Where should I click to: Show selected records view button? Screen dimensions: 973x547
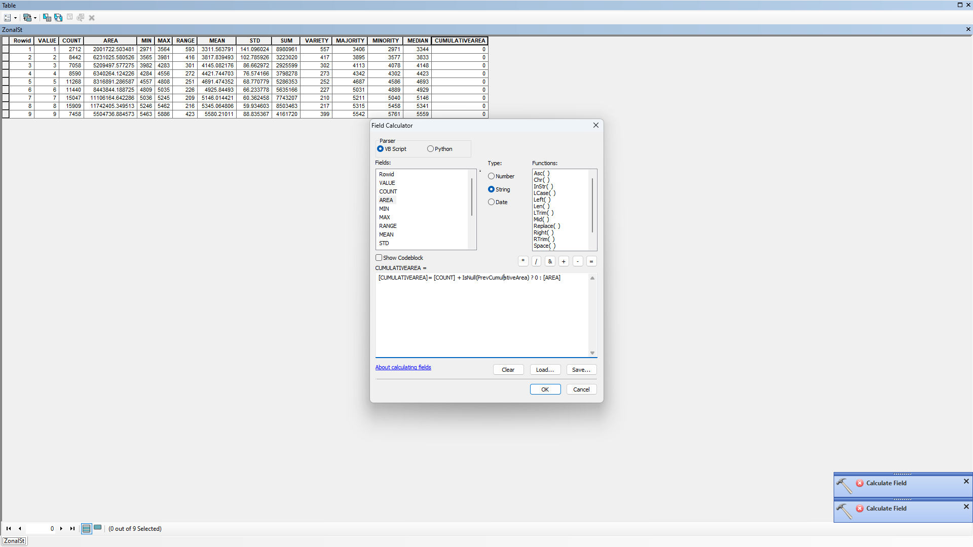point(98,528)
